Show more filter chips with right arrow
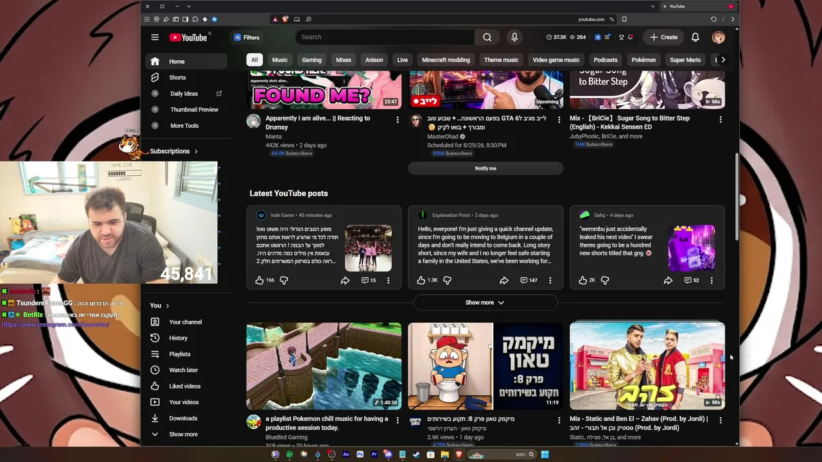This screenshot has width=822, height=462. (x=723, y=60)
